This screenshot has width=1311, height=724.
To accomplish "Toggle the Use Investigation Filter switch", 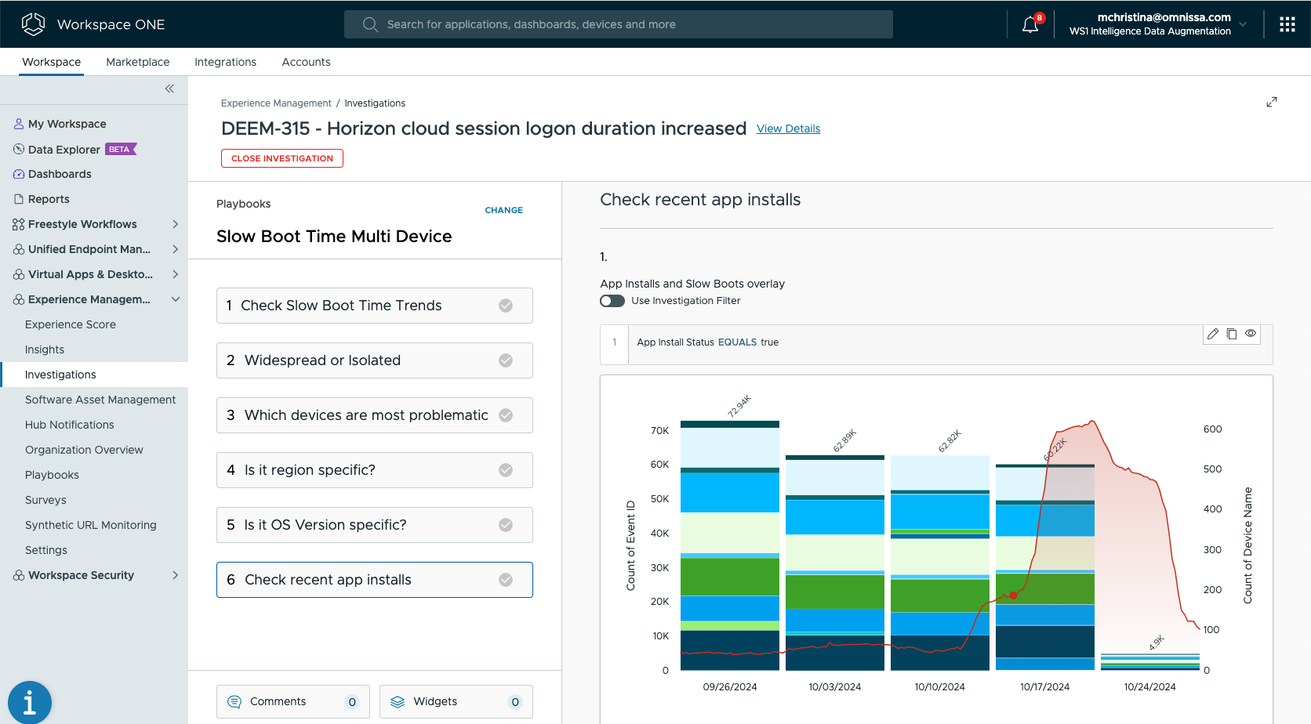I will [612, 301].
